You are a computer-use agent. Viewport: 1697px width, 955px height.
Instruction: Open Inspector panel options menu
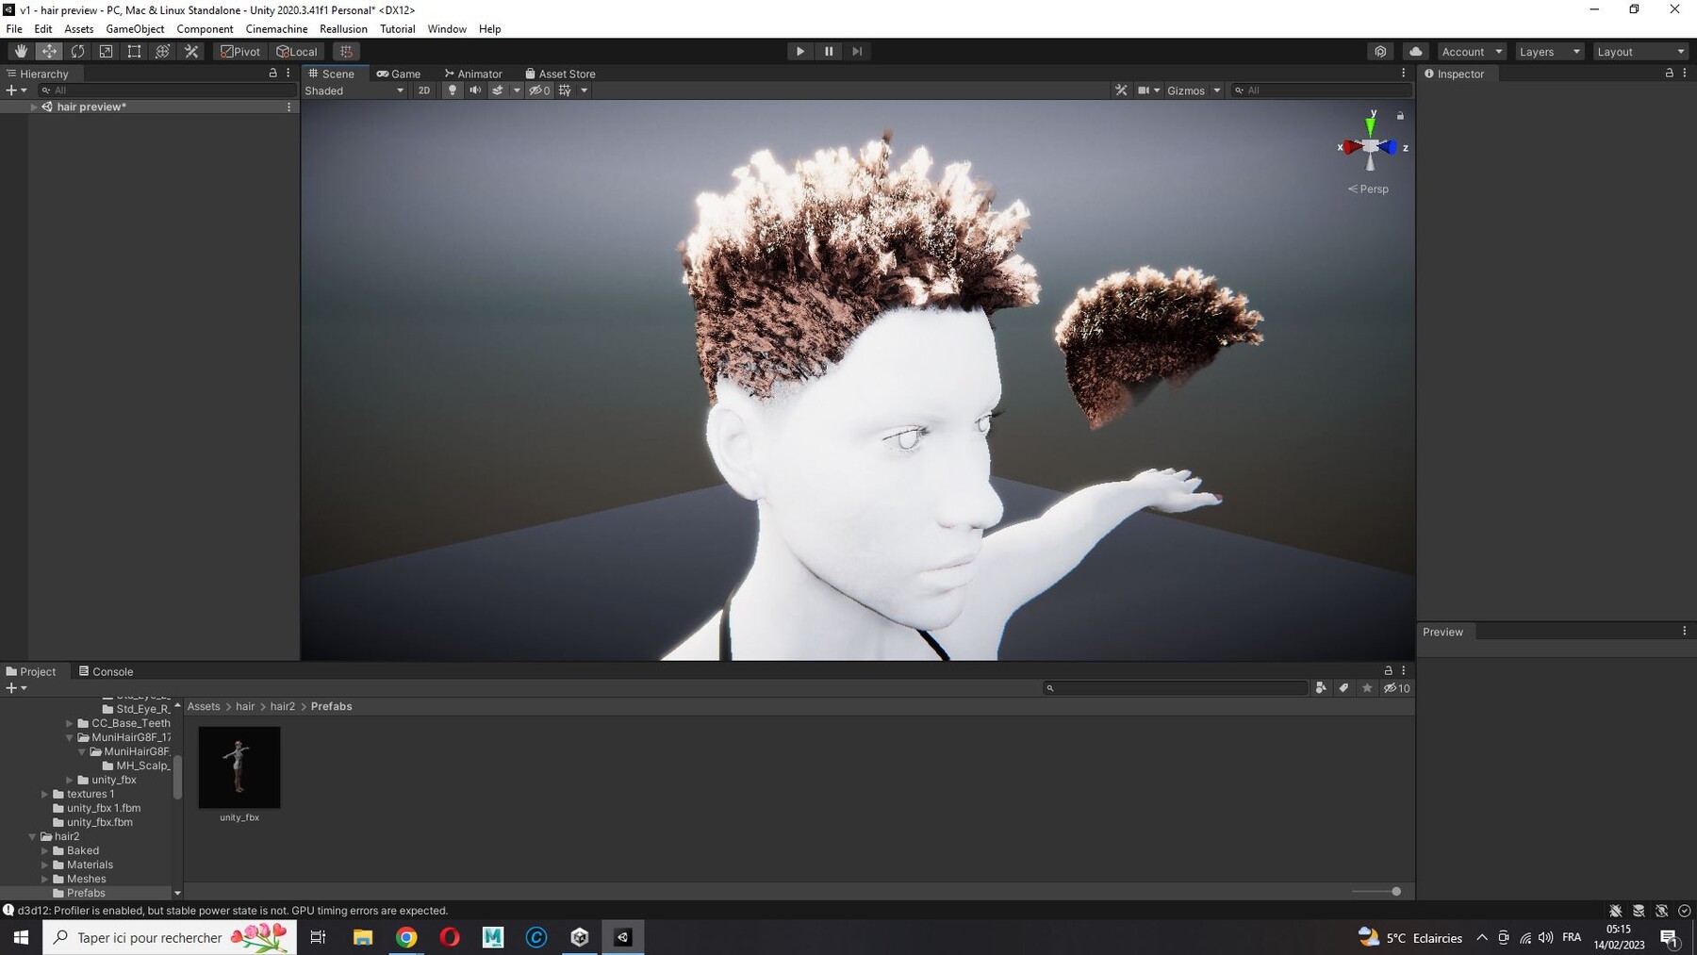click(x=1685, y=73)
